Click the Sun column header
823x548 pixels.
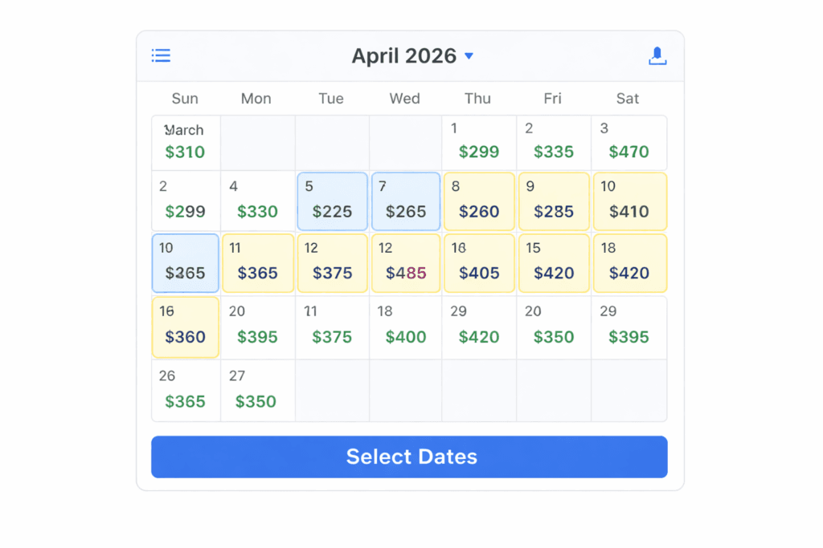point(185,98)
